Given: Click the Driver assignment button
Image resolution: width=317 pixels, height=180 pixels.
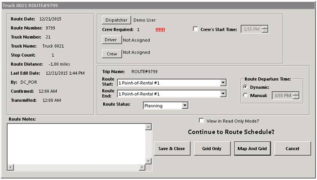Looking at the screenshot, I should click(110, 40).
